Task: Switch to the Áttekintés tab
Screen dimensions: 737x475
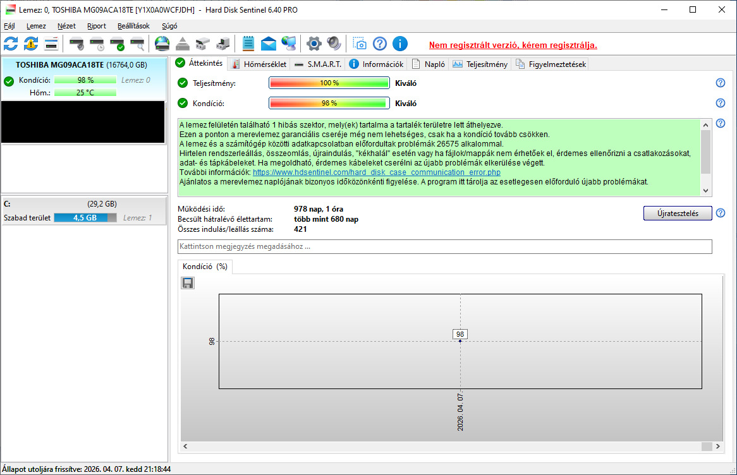Action: tap(199, 63)
